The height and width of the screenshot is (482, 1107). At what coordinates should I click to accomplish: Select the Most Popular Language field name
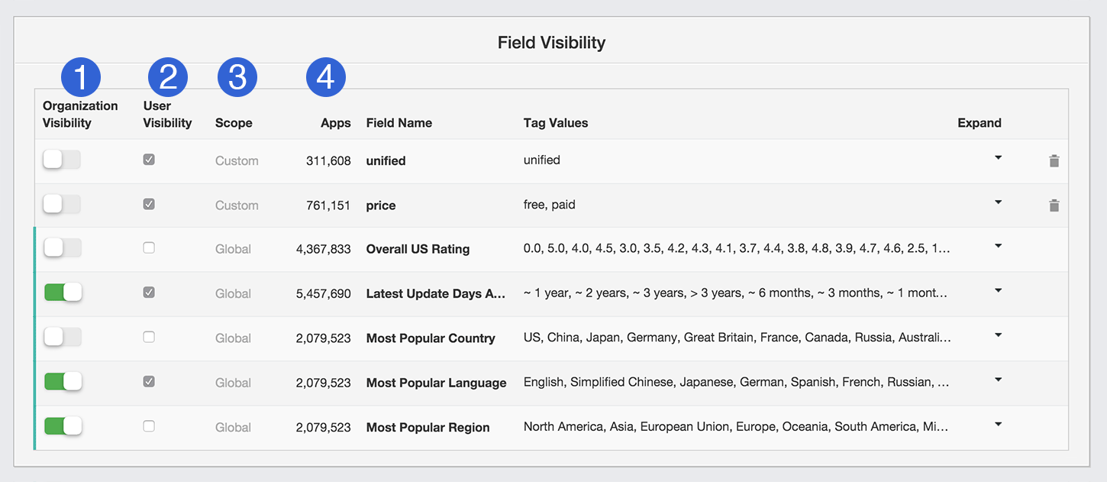click(x=436, y=383)
